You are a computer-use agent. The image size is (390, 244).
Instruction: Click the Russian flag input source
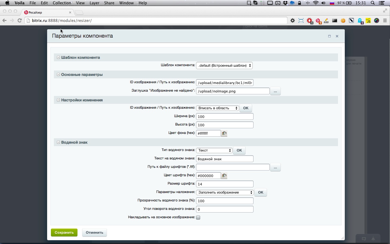coord(332,3)
